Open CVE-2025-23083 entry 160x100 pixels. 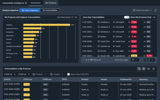click(x=12, y=89)
